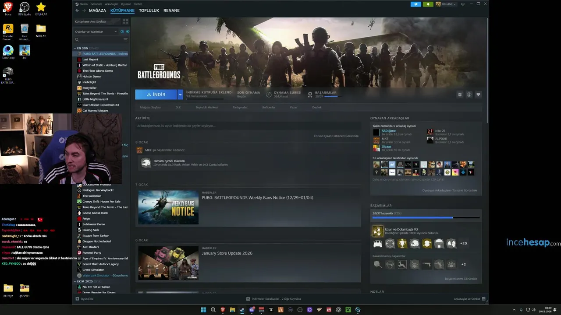The image size is (561, 315).
Task: Go back with the Steam back arrow
Action: coord(77,10)
